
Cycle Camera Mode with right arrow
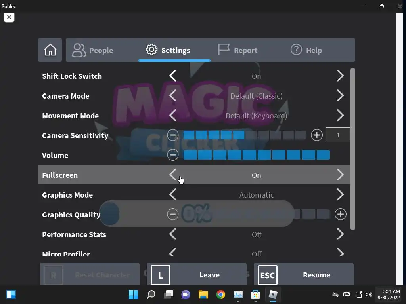coord(340,96)
